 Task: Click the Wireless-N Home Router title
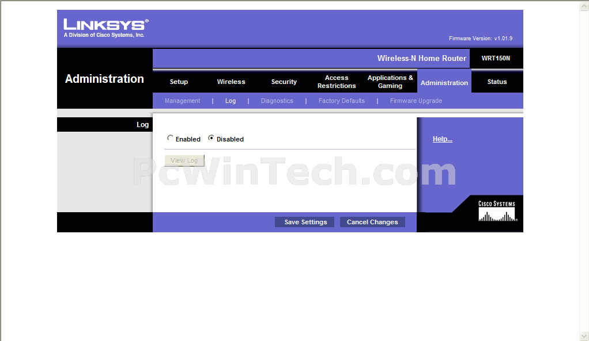(x=421, y=59)
